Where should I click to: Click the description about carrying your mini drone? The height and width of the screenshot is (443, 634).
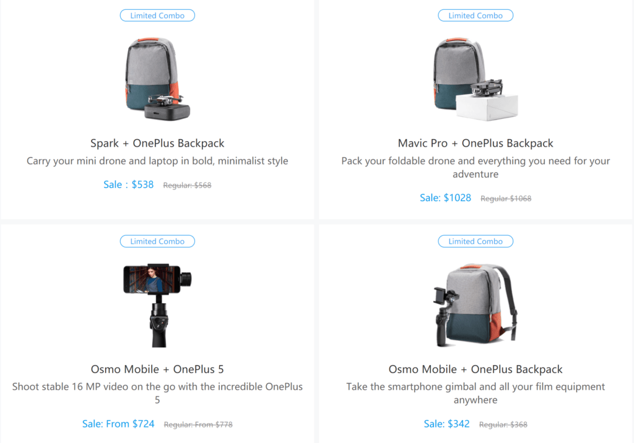(157, 161)
